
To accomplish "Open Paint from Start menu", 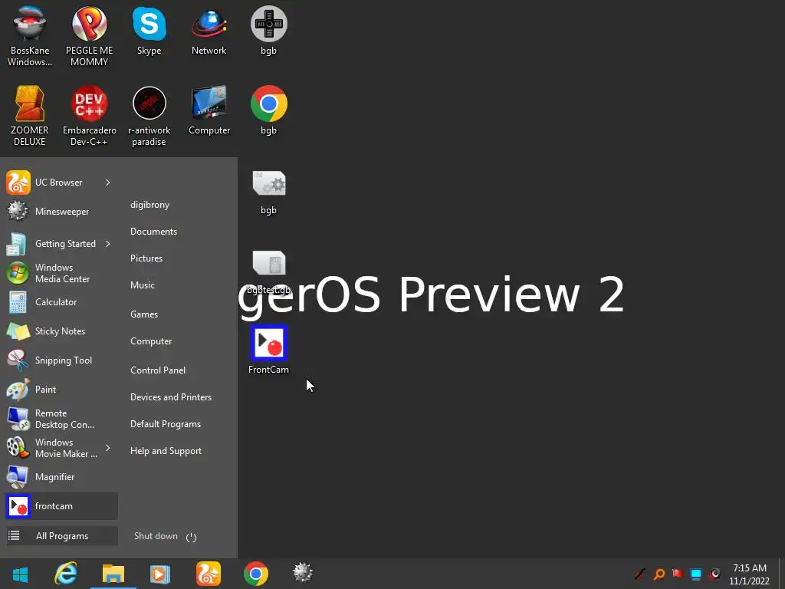I will (61, 389).
